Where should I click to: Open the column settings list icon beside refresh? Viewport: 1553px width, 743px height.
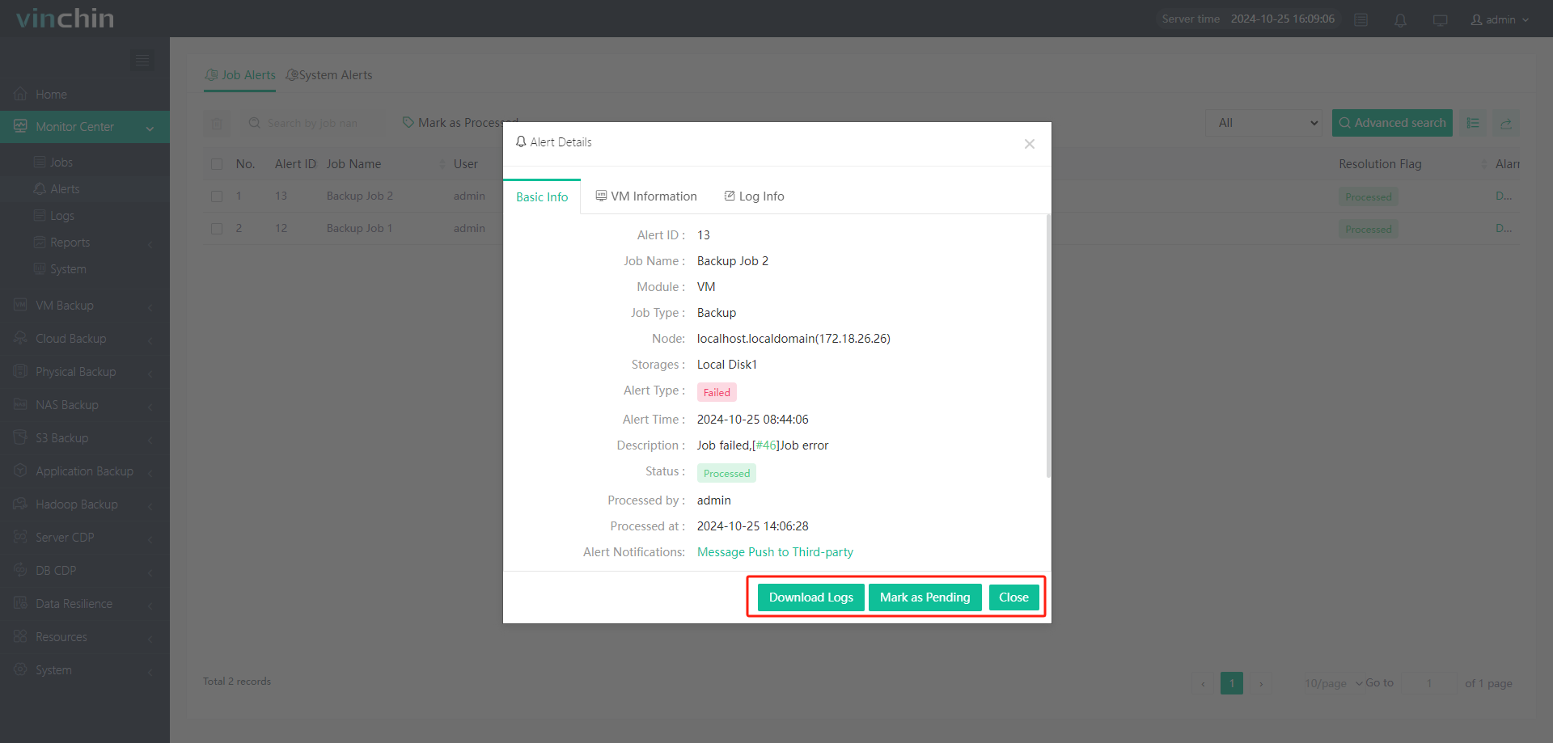(1473, 123)
